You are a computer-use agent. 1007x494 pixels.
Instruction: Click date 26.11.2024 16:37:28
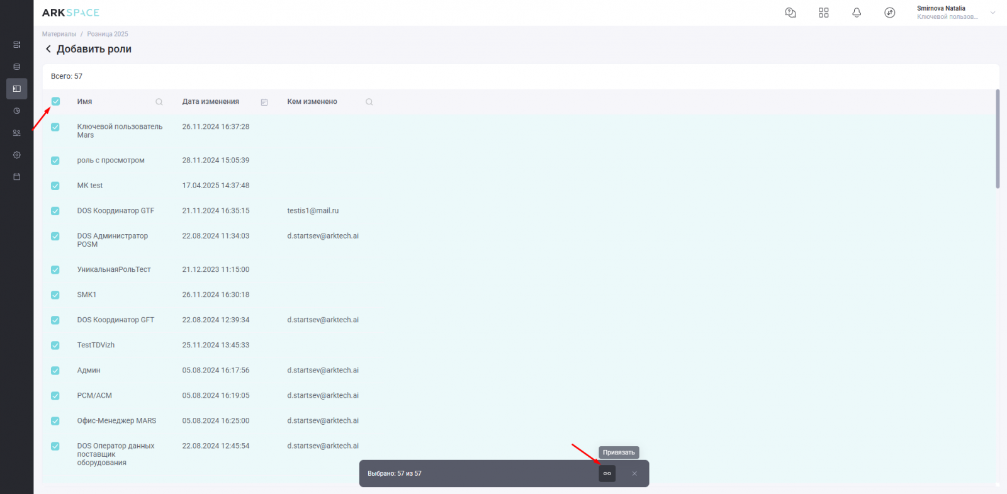216,126
